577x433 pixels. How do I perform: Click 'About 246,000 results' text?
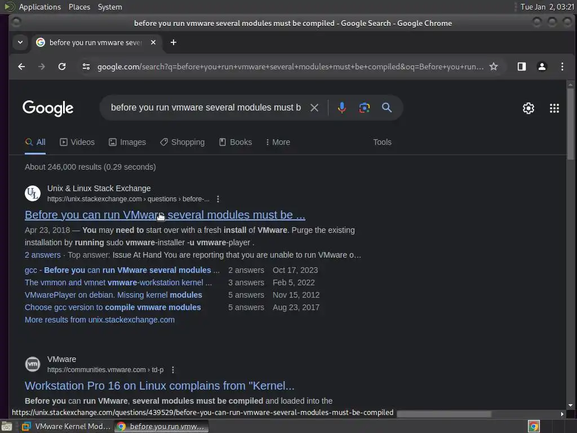[90, 167]
